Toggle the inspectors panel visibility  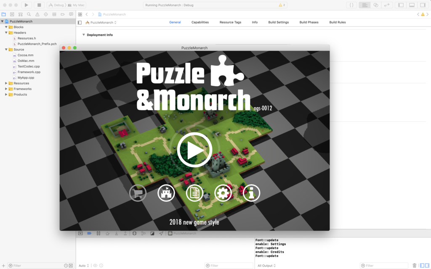click(423, 5)
